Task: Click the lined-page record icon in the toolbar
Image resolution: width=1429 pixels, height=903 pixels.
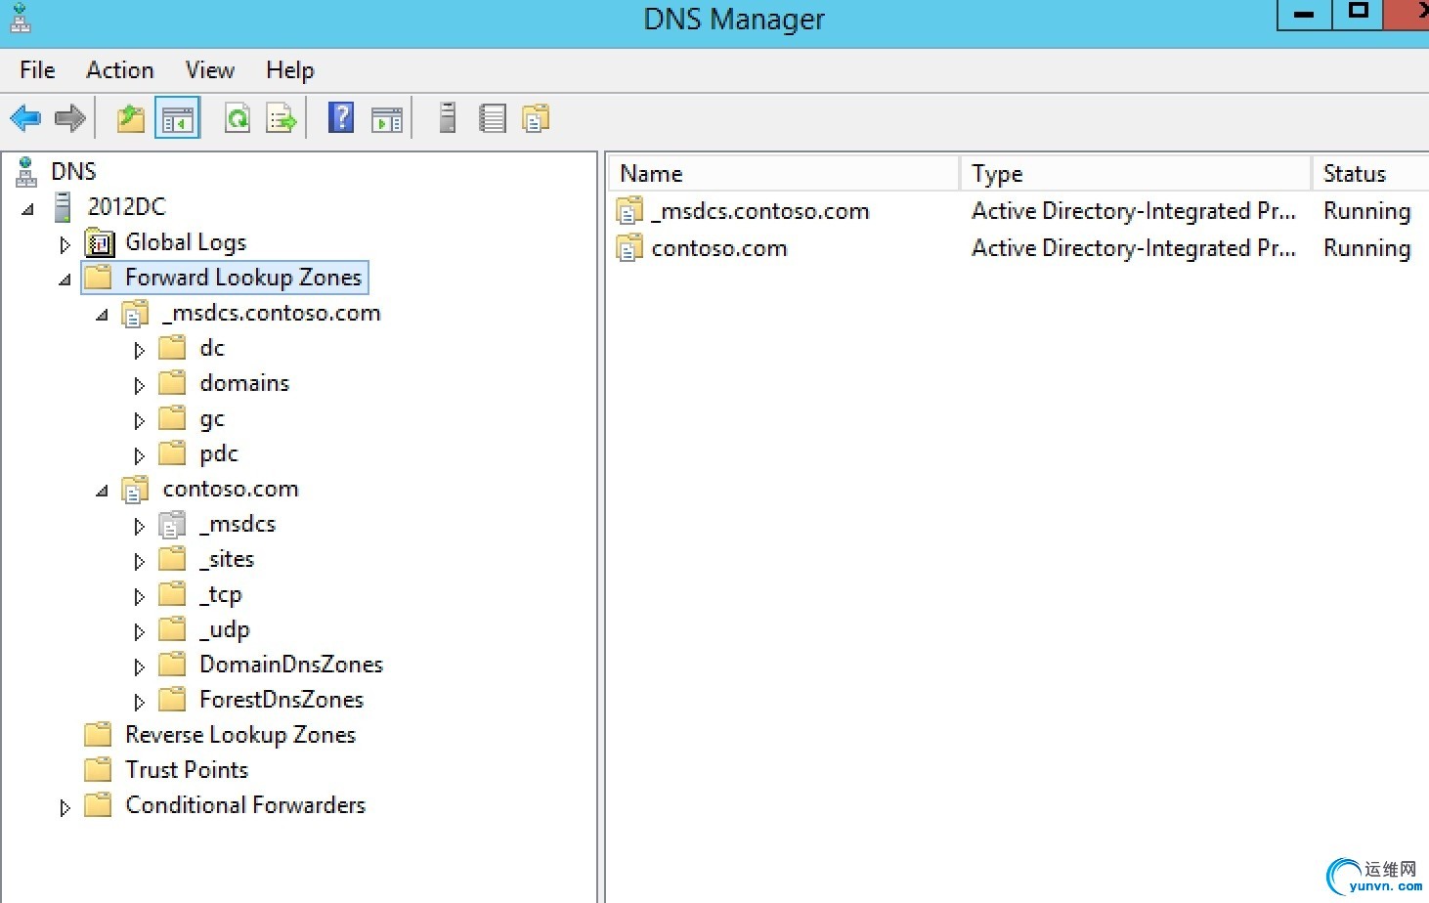Action: click(493, 119)
